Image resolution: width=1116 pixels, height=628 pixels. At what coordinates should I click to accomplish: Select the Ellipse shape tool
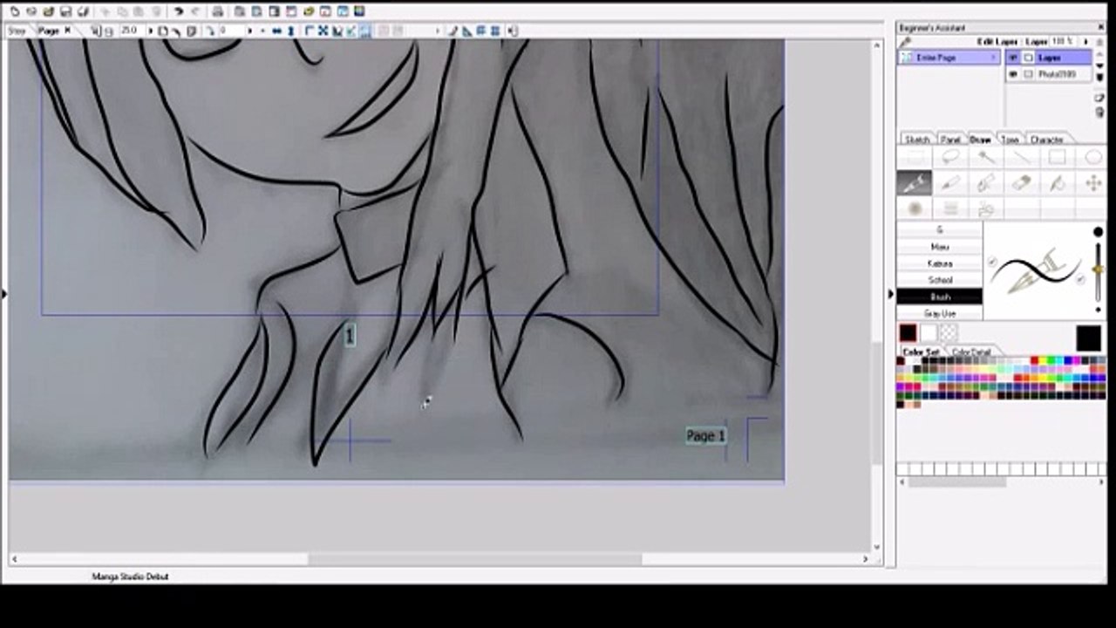click(x=1093, y=157)
